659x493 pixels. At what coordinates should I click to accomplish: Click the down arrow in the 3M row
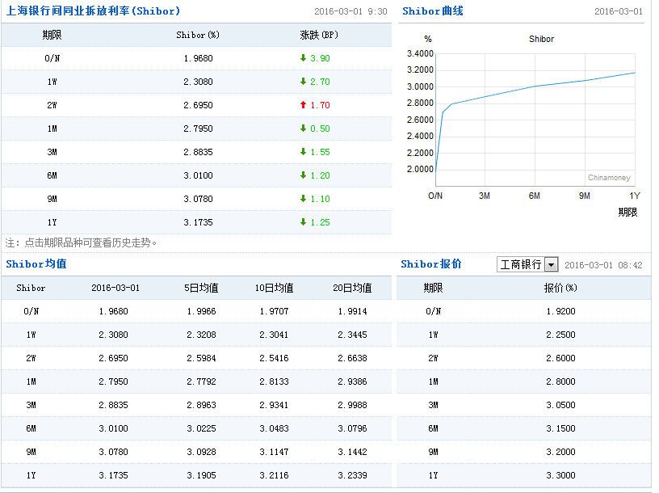tap(303, 152)
